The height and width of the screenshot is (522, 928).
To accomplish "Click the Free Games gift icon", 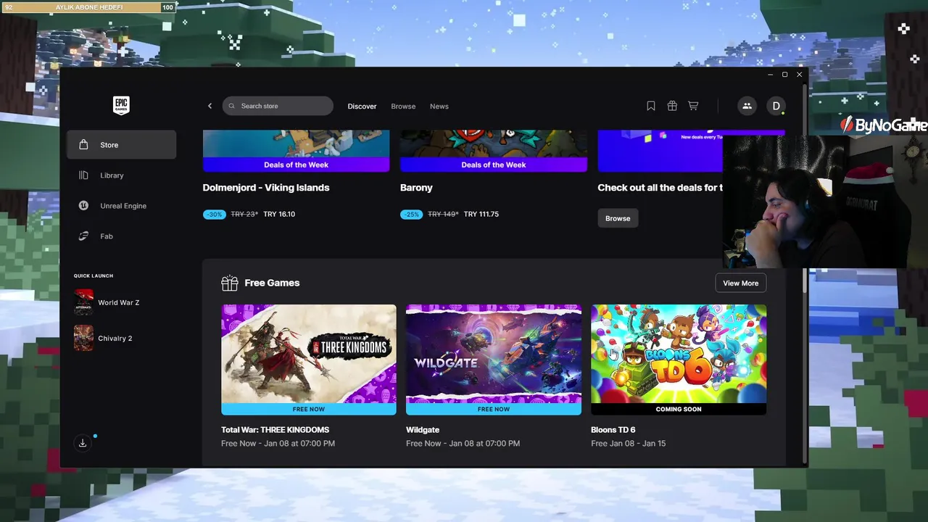I will coord(230,283).
